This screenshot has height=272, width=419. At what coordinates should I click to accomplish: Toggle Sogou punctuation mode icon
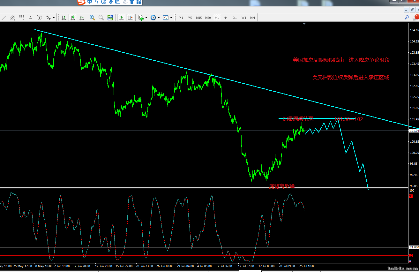(96, 2)
